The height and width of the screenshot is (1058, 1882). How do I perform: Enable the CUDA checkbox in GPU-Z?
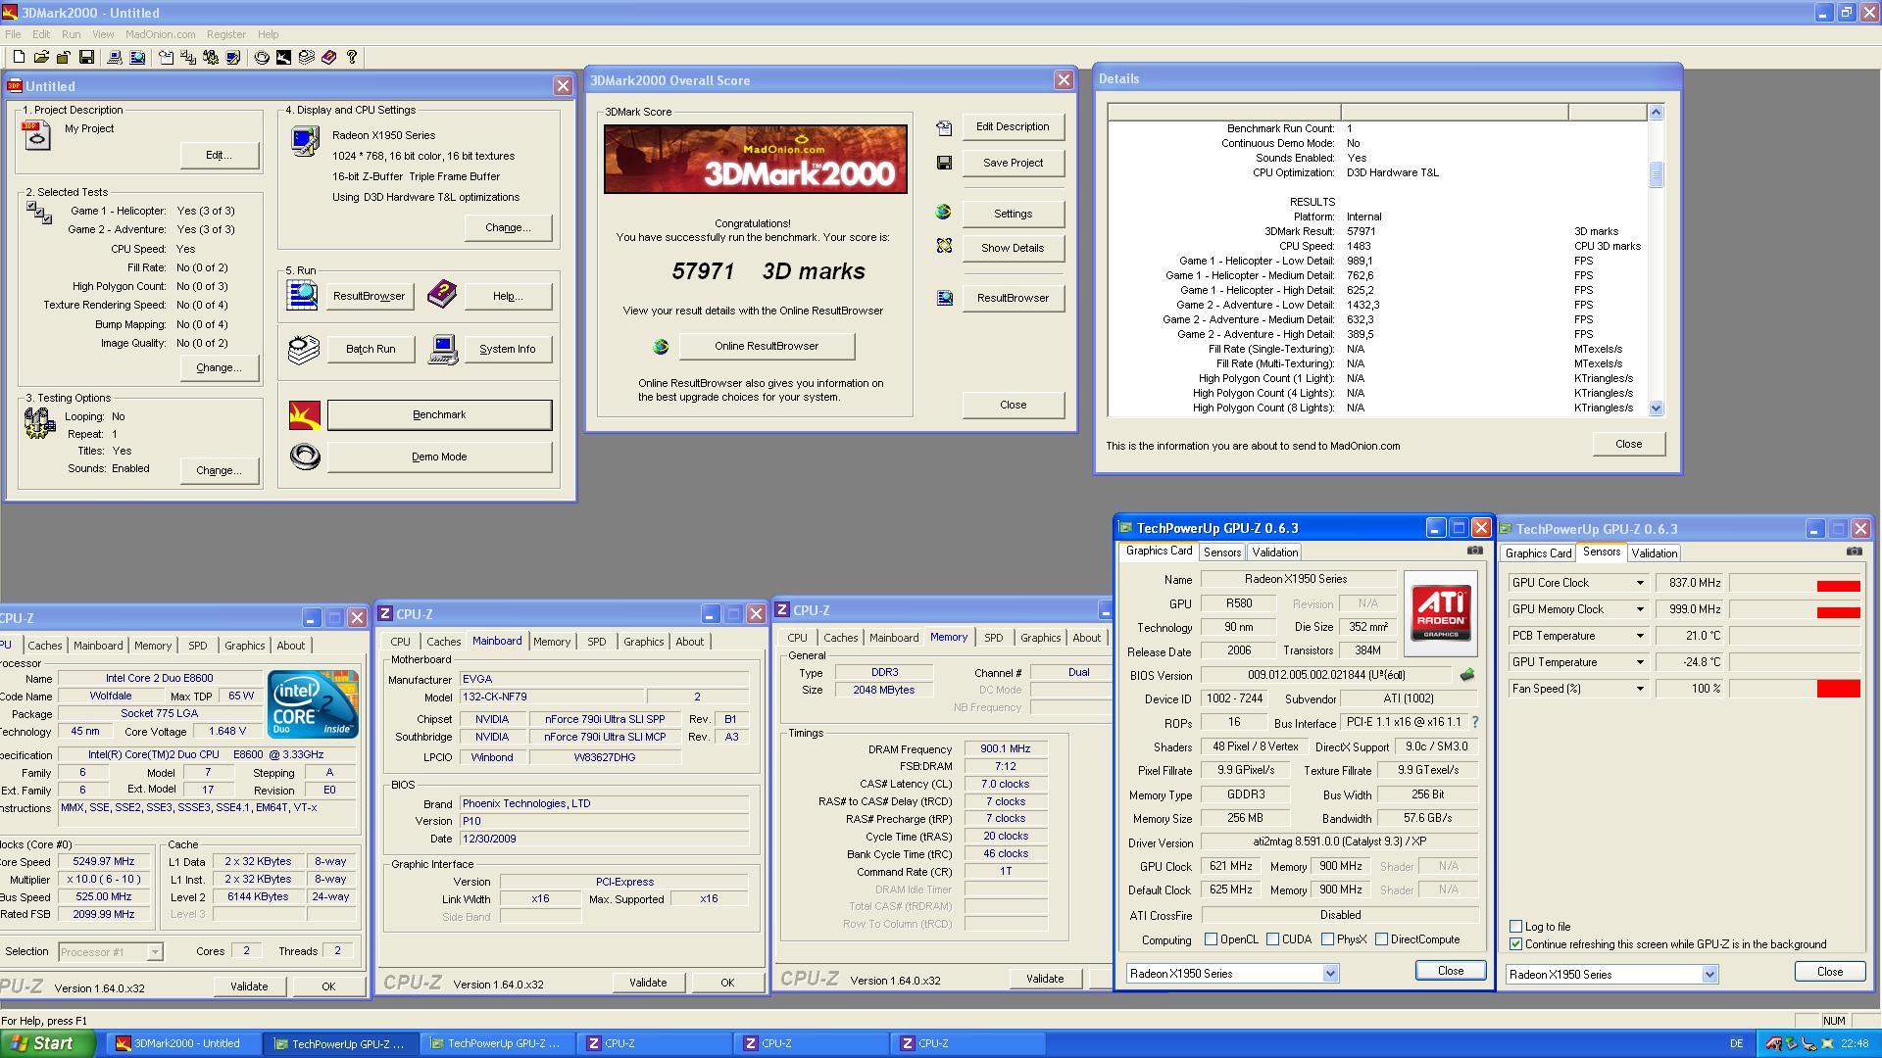[1272, 939]
